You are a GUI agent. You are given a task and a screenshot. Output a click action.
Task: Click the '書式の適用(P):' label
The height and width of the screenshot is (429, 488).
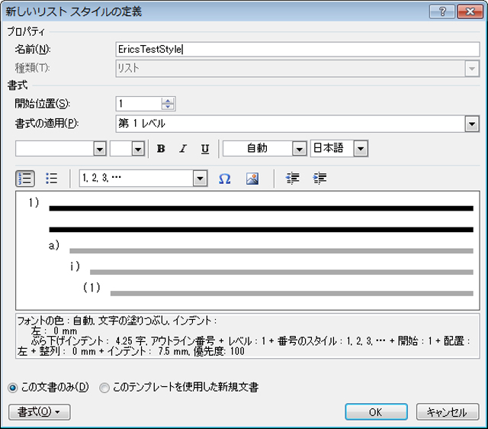pos(47,124)
